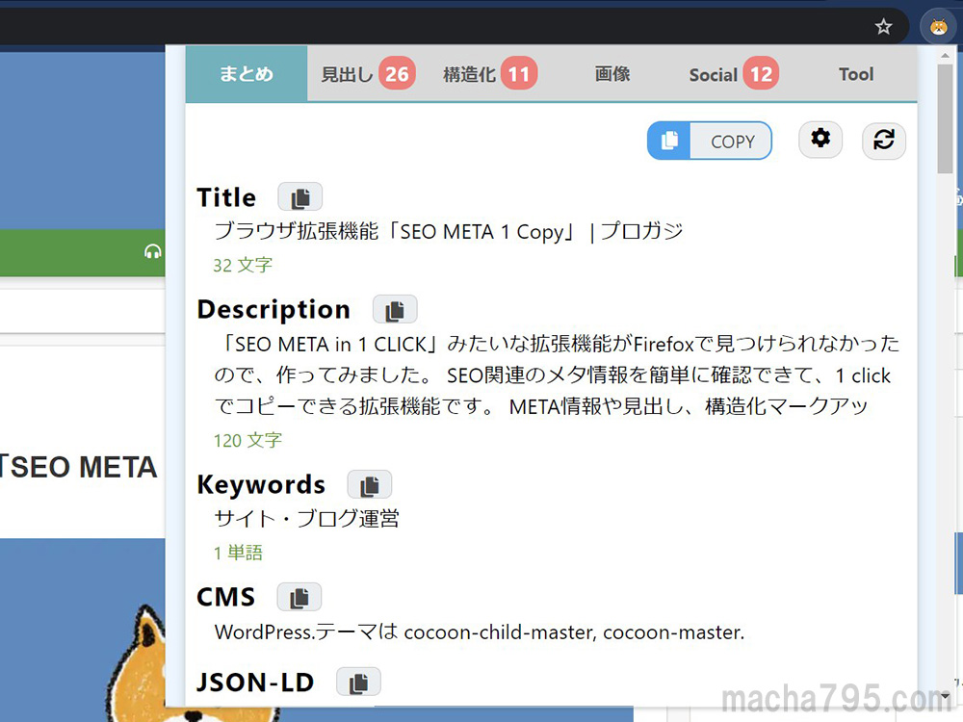Screen dimensions: 963x722
Task: Click the red 11 badge on 構造化
Action: click(519, 74)
